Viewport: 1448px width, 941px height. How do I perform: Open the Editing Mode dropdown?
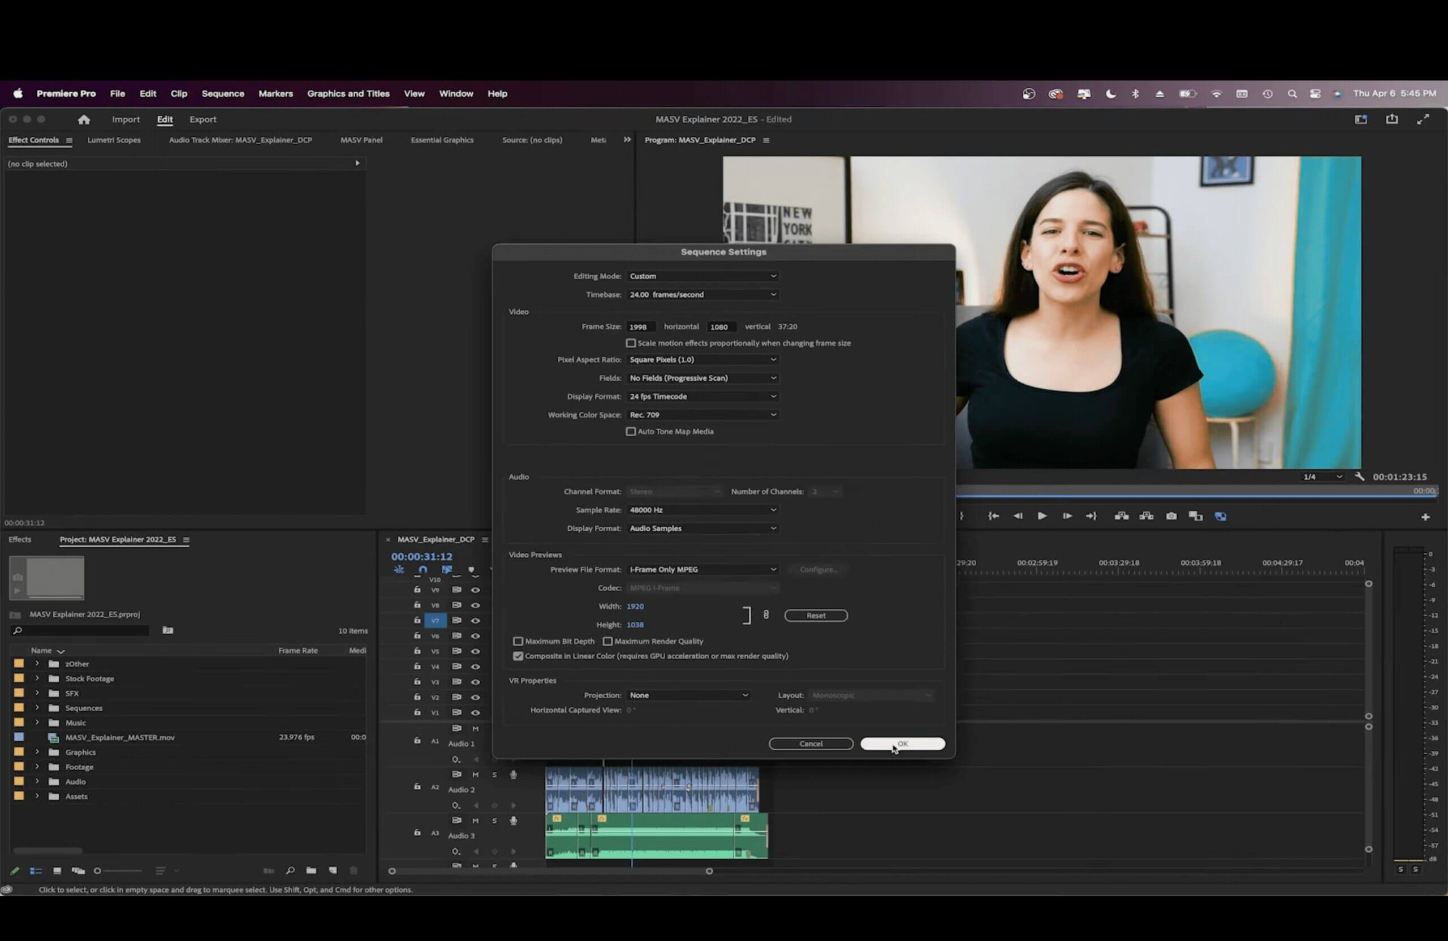click(703, 276)
